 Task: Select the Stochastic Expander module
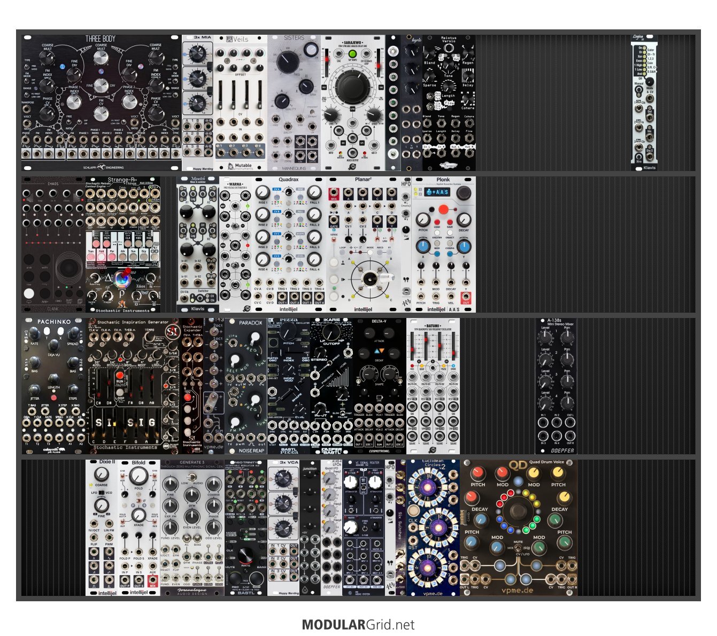192,386
